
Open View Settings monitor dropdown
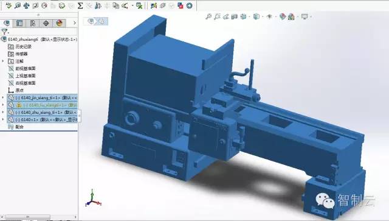point(305,16)
